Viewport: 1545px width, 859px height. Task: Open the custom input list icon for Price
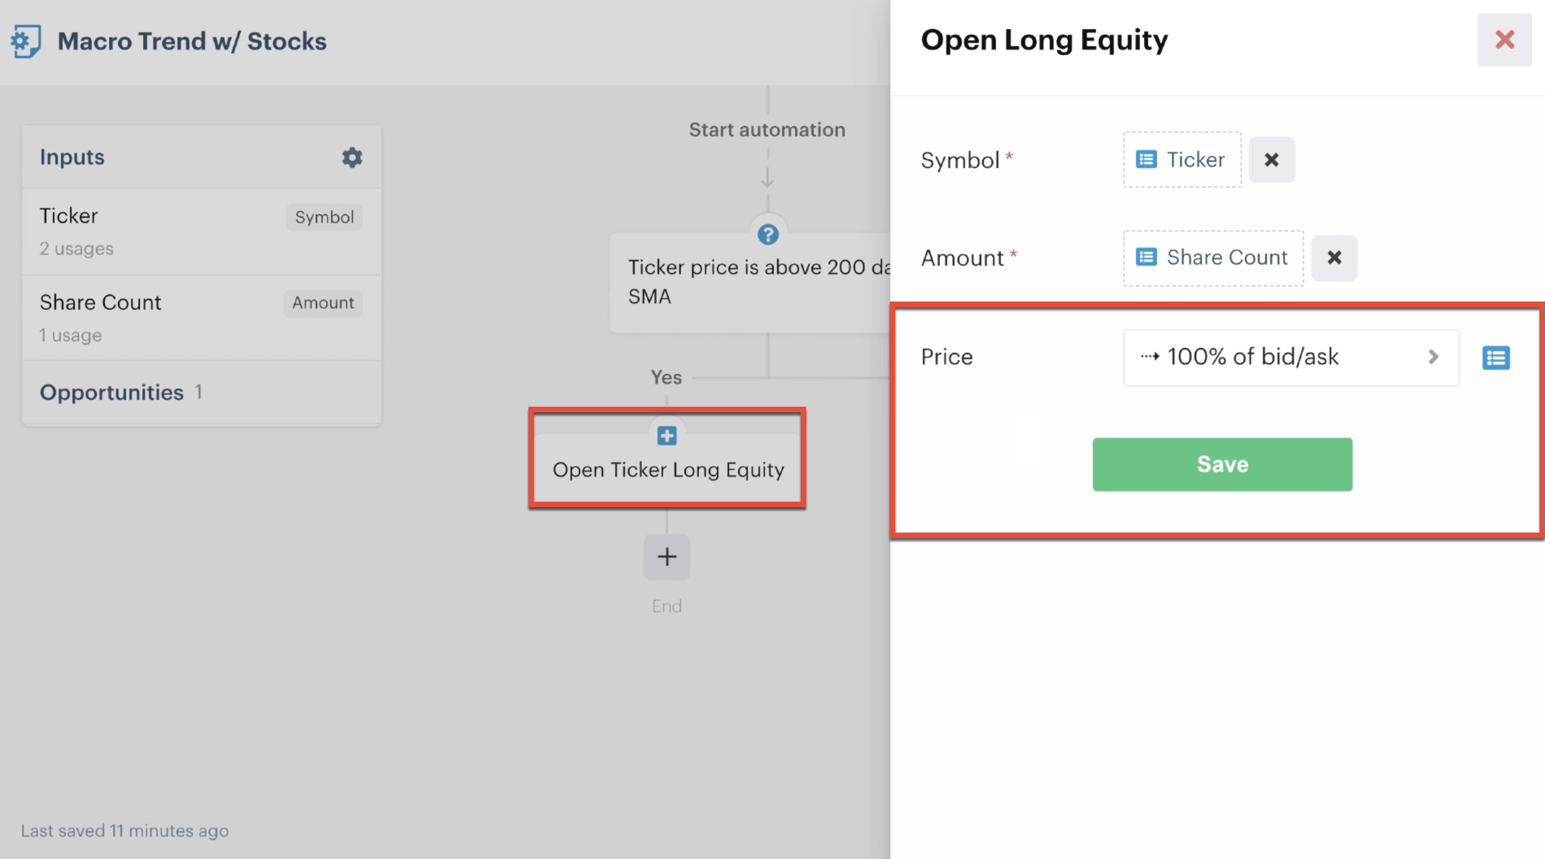pos(1496,358)
